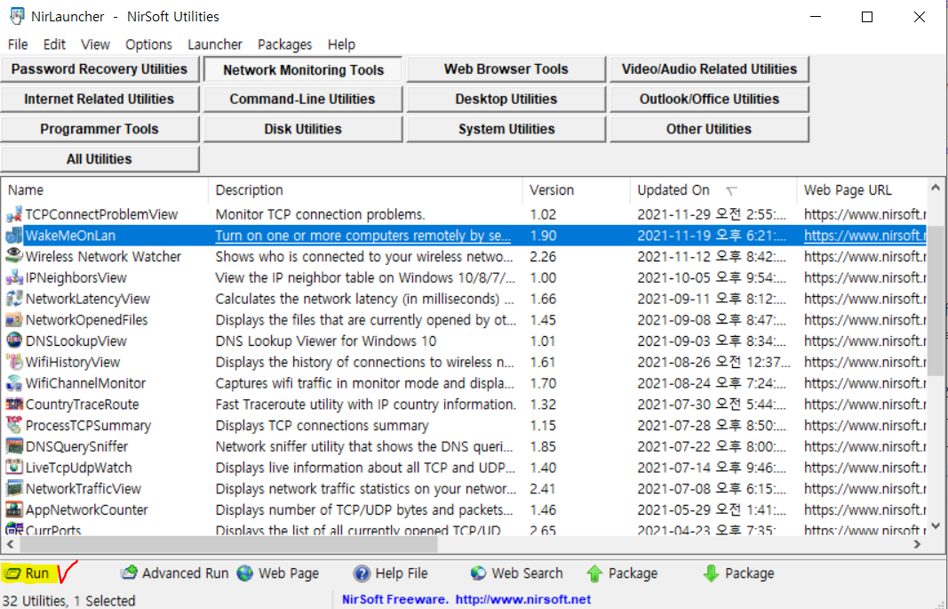Image resolution: width=948 pixels, height=609 pixels.
Task: Select Programmer Tools category
Action: point(100,129)
